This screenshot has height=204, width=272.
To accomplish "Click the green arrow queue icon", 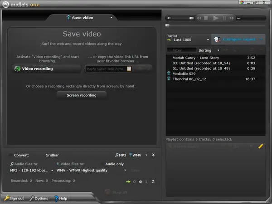I will [x=128, y=182].
